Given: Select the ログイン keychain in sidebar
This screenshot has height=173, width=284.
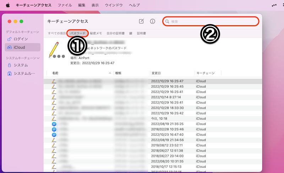Looking at the screenshot, I should pos(20,39).
